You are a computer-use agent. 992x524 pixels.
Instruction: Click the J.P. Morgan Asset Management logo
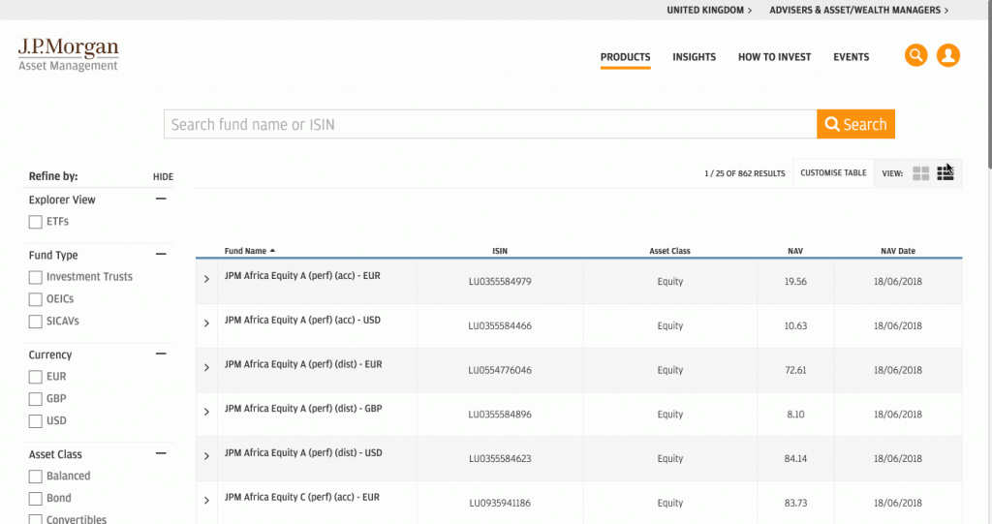(x=69, y=54)
